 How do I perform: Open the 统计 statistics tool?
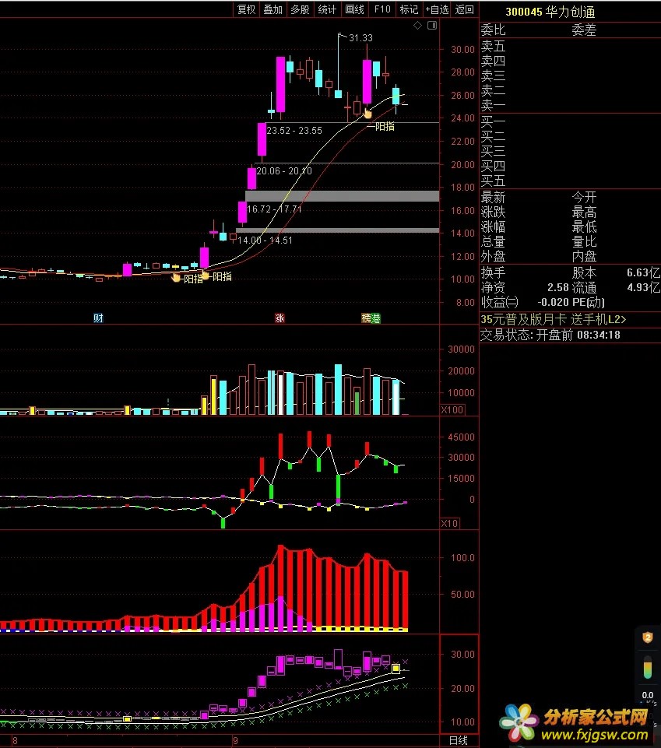[328, 9]
